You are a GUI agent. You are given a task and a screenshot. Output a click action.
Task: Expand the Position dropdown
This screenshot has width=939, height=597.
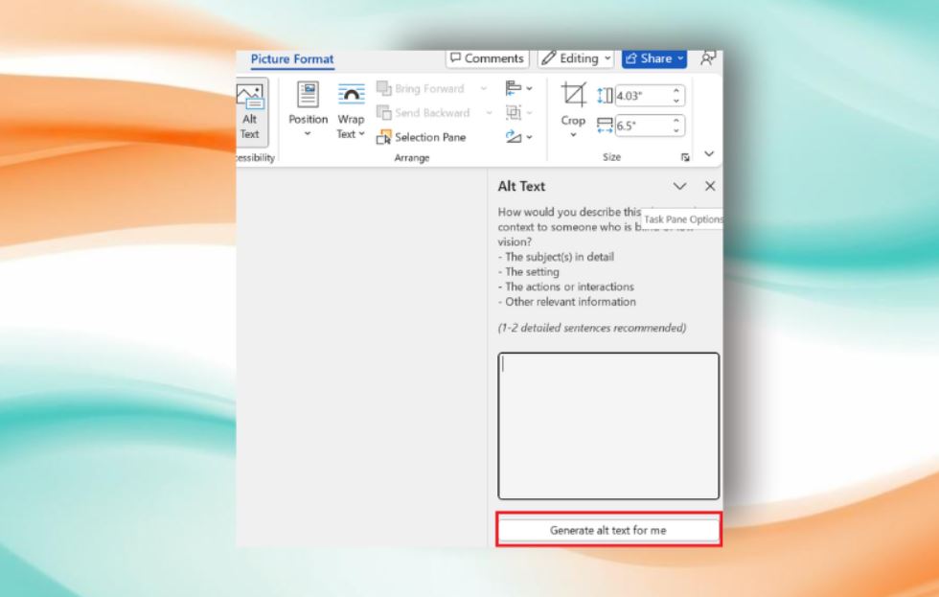308,113
